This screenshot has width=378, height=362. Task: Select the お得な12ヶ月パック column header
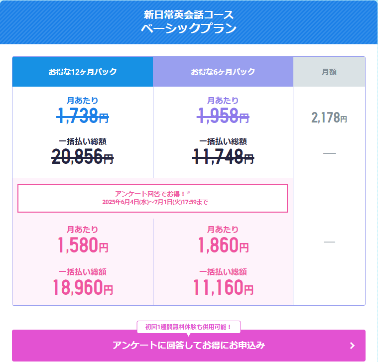tap(83, 72)
